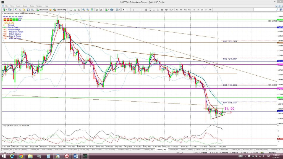Select the crosshair tool
The height and width of the screenshot is (159, 283).
tap(128, 10)
